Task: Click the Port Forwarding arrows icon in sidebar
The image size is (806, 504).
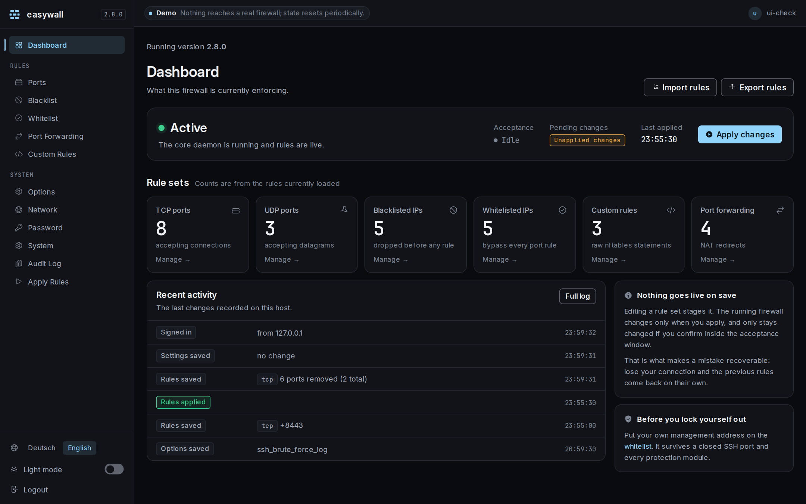Action: click(x=19, y=136)
